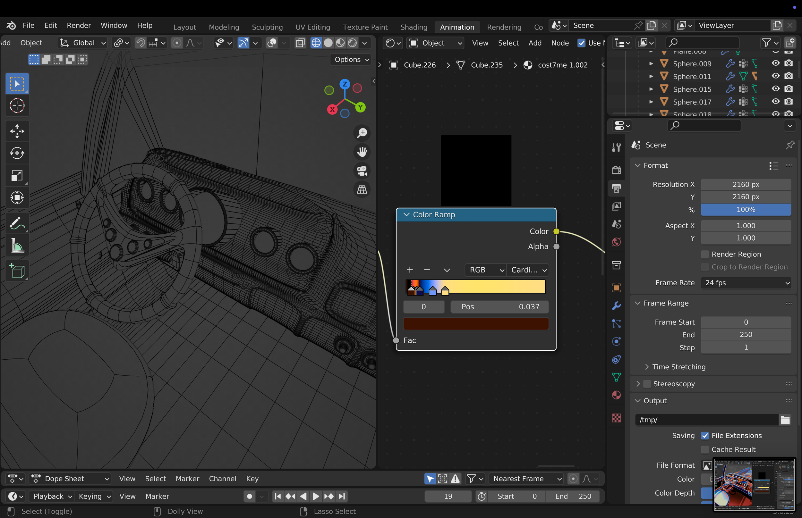Open the Frame Rate 24 fps dropdown
This screenshot has width=802, height=518.
click(746, 283)
